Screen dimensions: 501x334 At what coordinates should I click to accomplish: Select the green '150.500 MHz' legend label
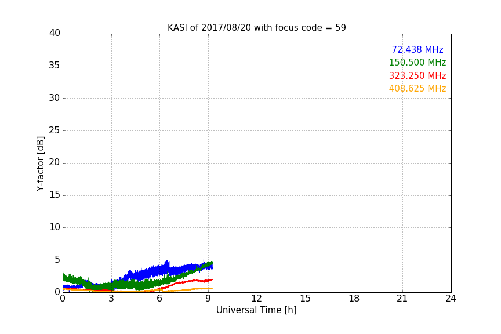click(x=418, y=62)
